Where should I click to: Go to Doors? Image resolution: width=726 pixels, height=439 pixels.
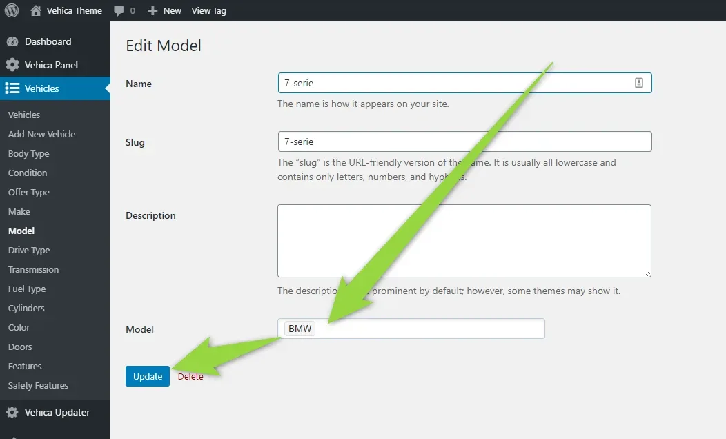pyautogui.click(x=20, y=347)
